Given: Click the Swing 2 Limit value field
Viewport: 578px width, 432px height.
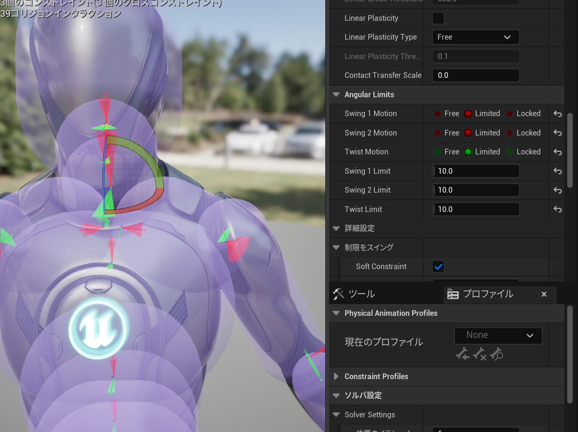Looking at the screenshot, I should tap(476, 190).
